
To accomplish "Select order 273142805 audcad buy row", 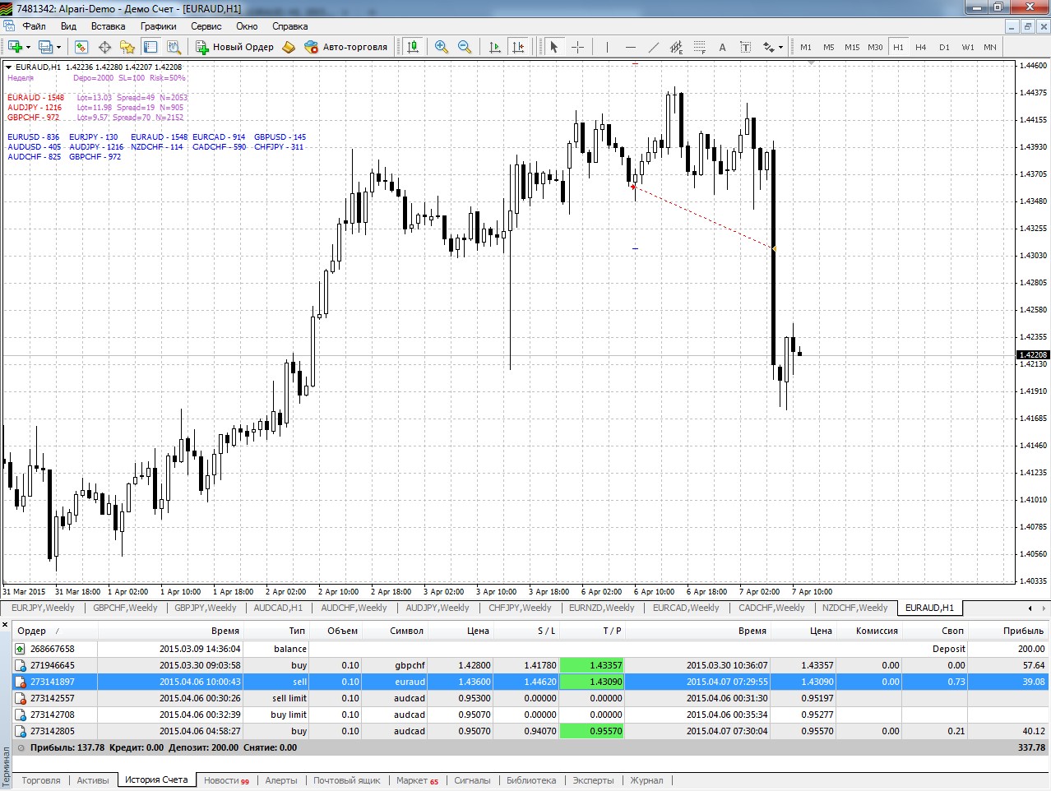I will coord(530,731).
